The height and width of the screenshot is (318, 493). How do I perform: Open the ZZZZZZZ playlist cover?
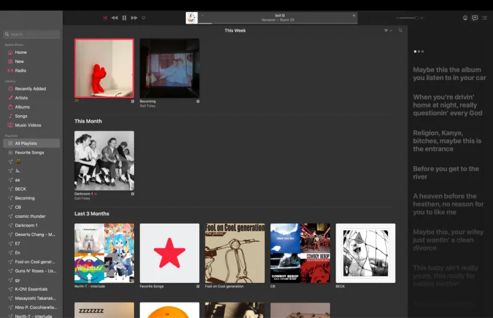(x=104, y=310)
